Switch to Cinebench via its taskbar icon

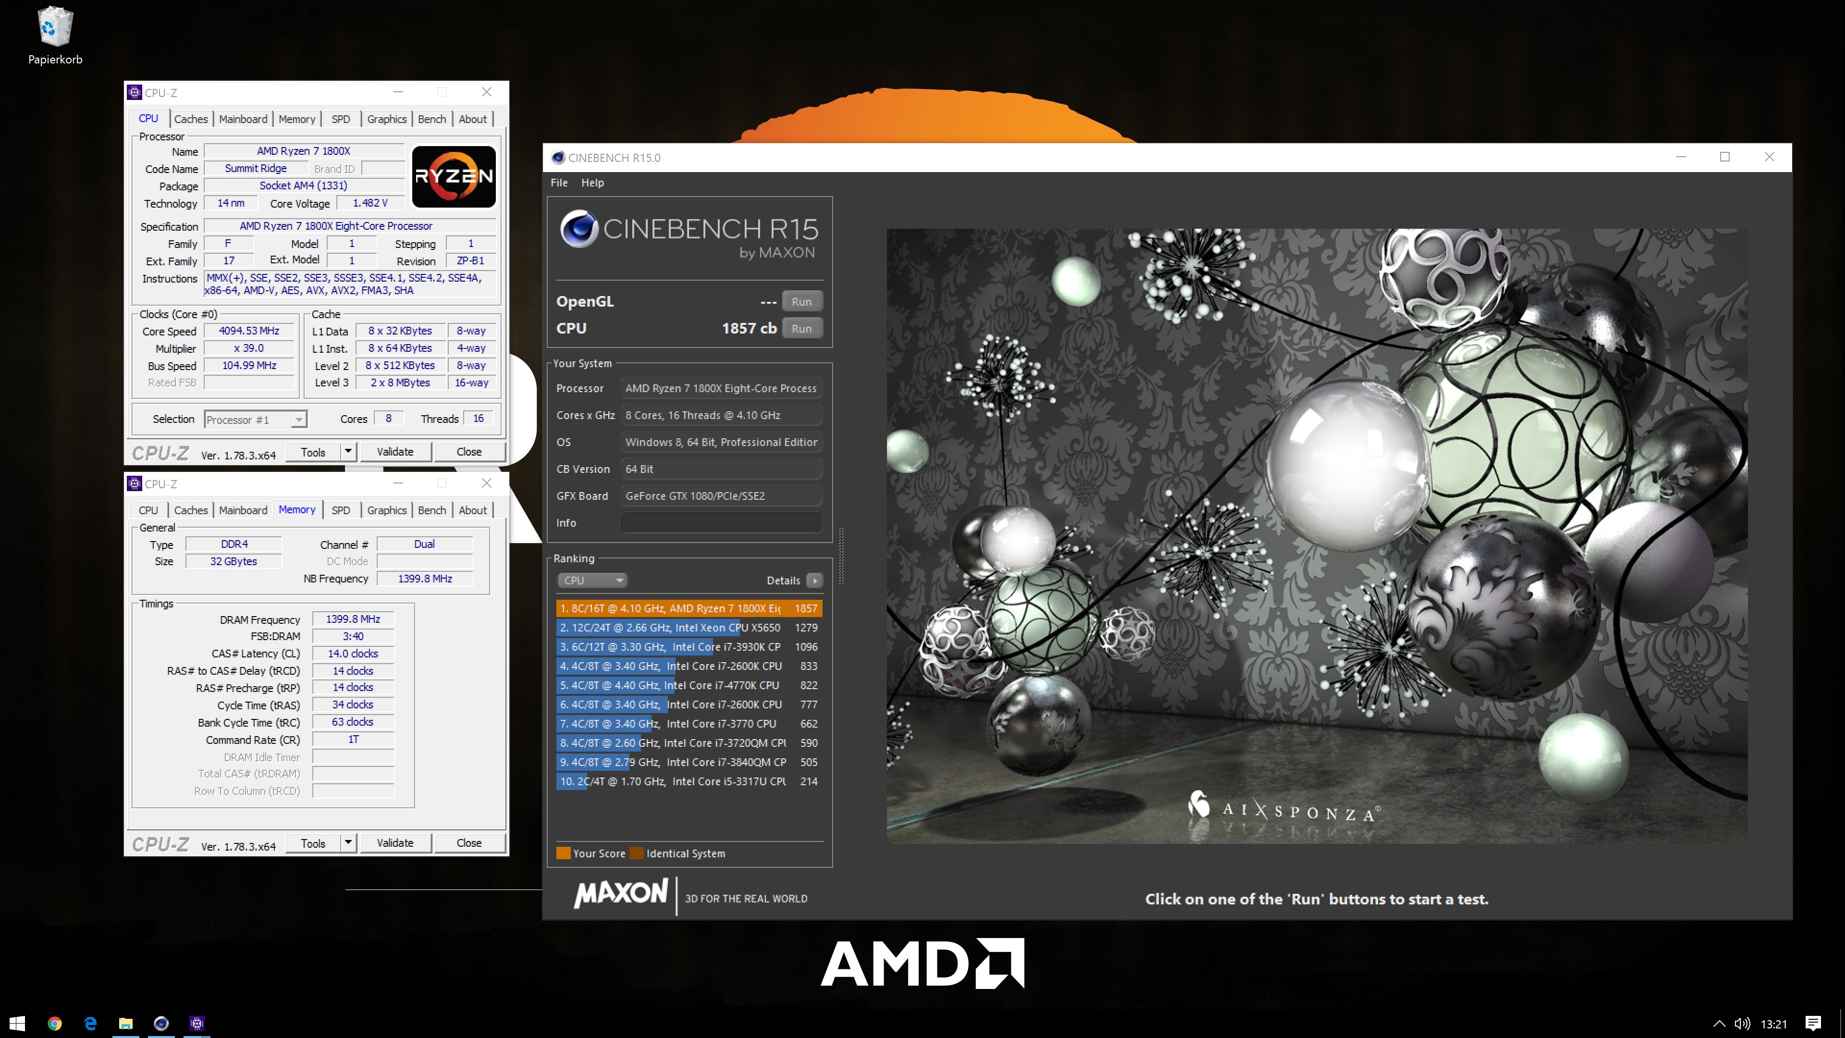[161, 1023]
